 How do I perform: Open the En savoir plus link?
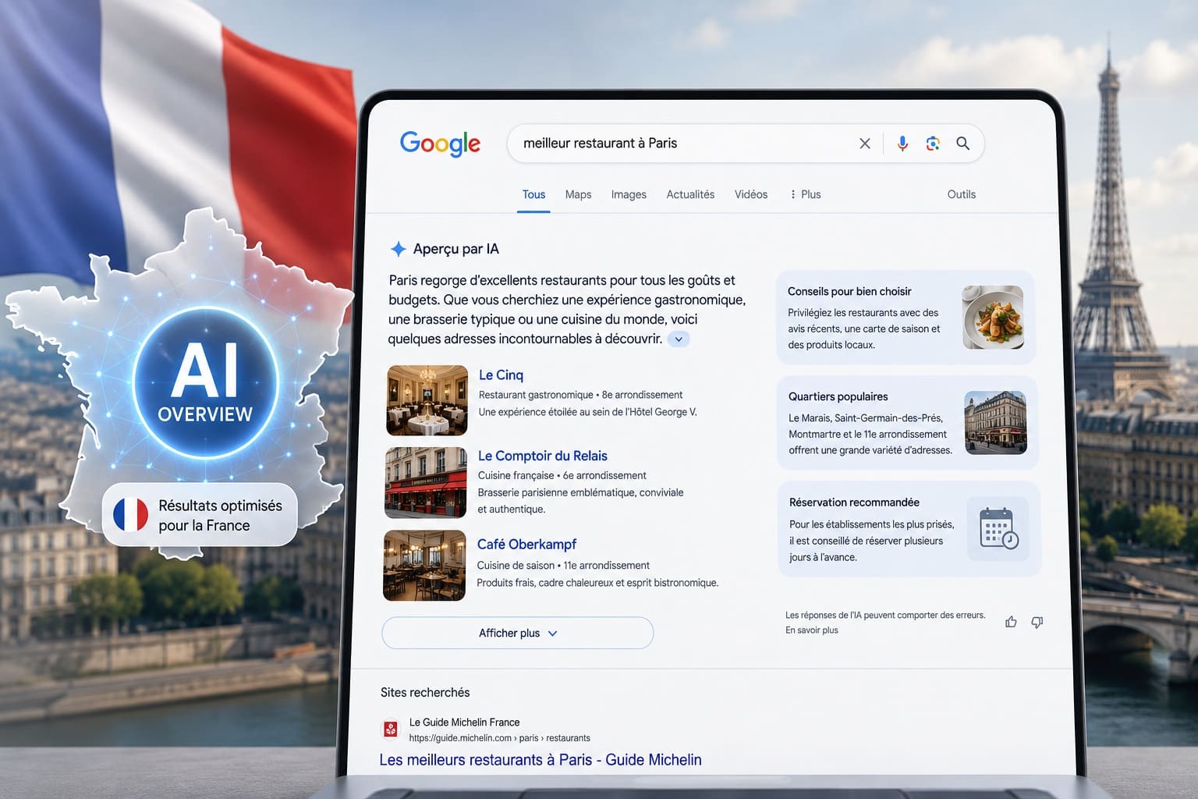[812, 630]
